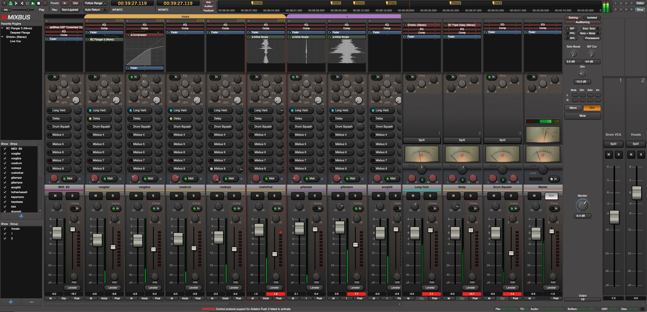
Task: Toggle Follow Range option
Action: click(96, 3)
